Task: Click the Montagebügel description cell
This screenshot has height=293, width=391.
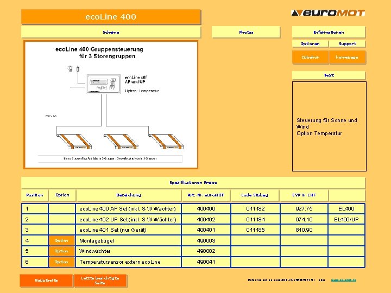Action: [128, 241]
